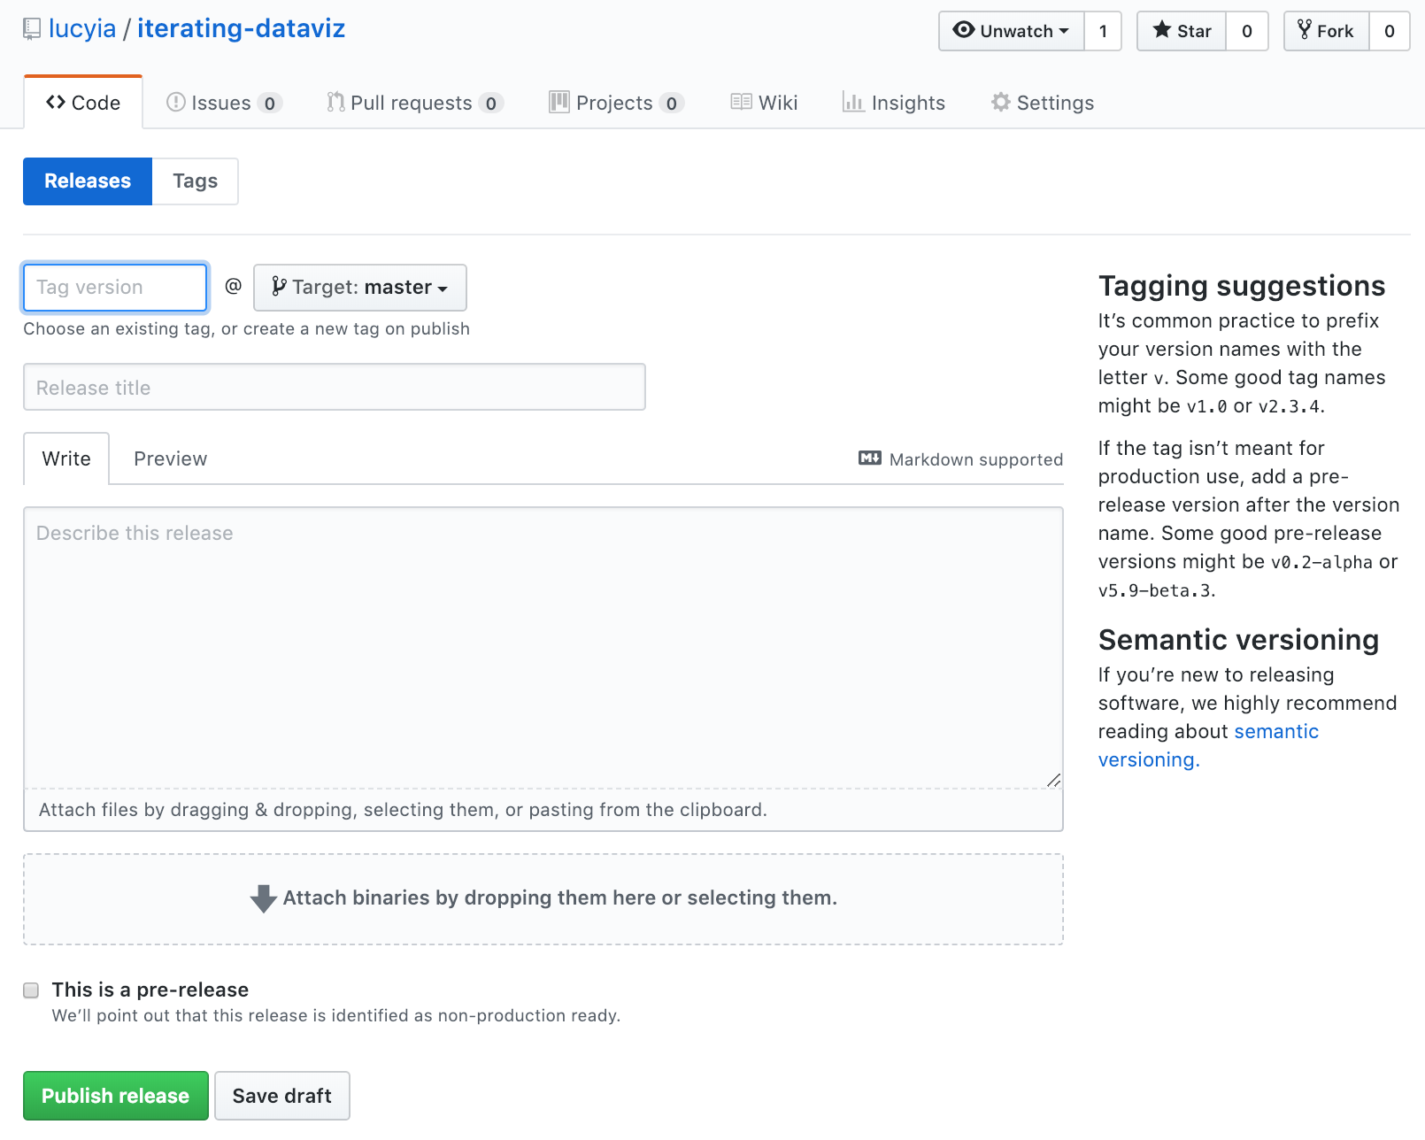The height and width of the screenshot is (1140, 1425).
Task: Fork the repository
Action: [x=1327, y=31]
